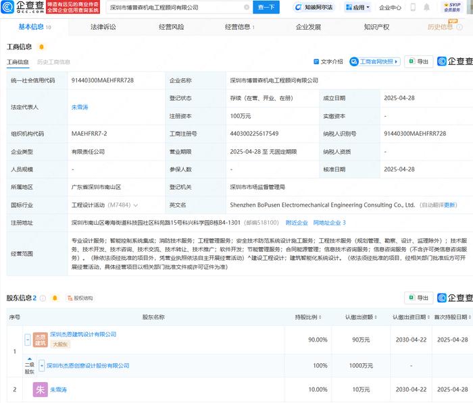Open 企业中心 link
Viewport: 473px width, 403px height.
[390, 7]
